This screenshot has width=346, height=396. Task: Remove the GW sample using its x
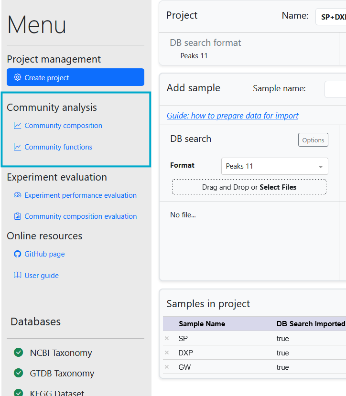click(167, 367)
